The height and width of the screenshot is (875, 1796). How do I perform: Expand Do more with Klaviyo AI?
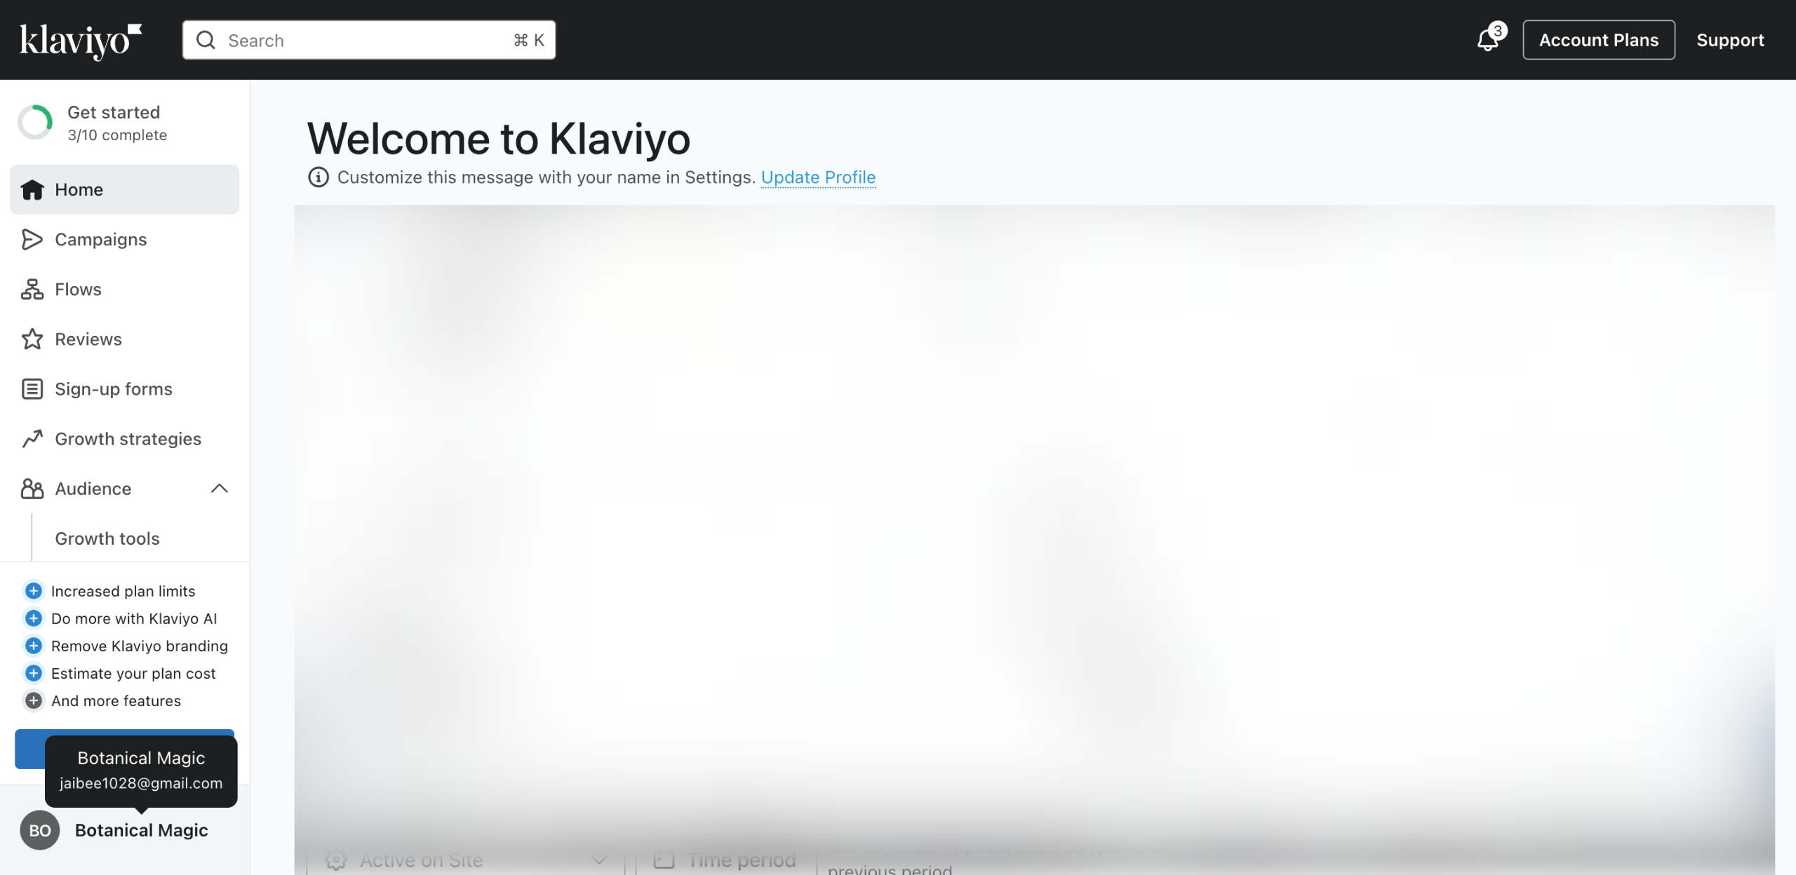(x=33, y=618)
